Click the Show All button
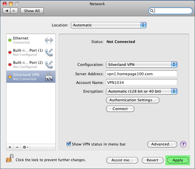The height and width of the screenshot is (169, 195). pyautogui.click(x=32, y=11)
